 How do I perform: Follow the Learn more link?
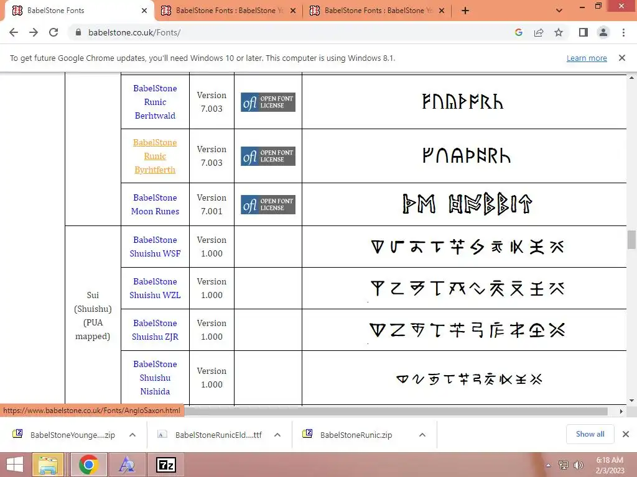click(587, 58)
